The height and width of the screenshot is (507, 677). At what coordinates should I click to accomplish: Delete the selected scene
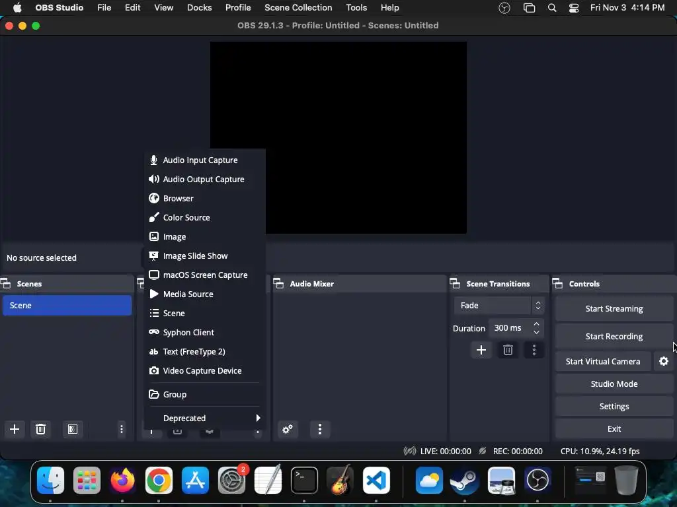[40, 429]
